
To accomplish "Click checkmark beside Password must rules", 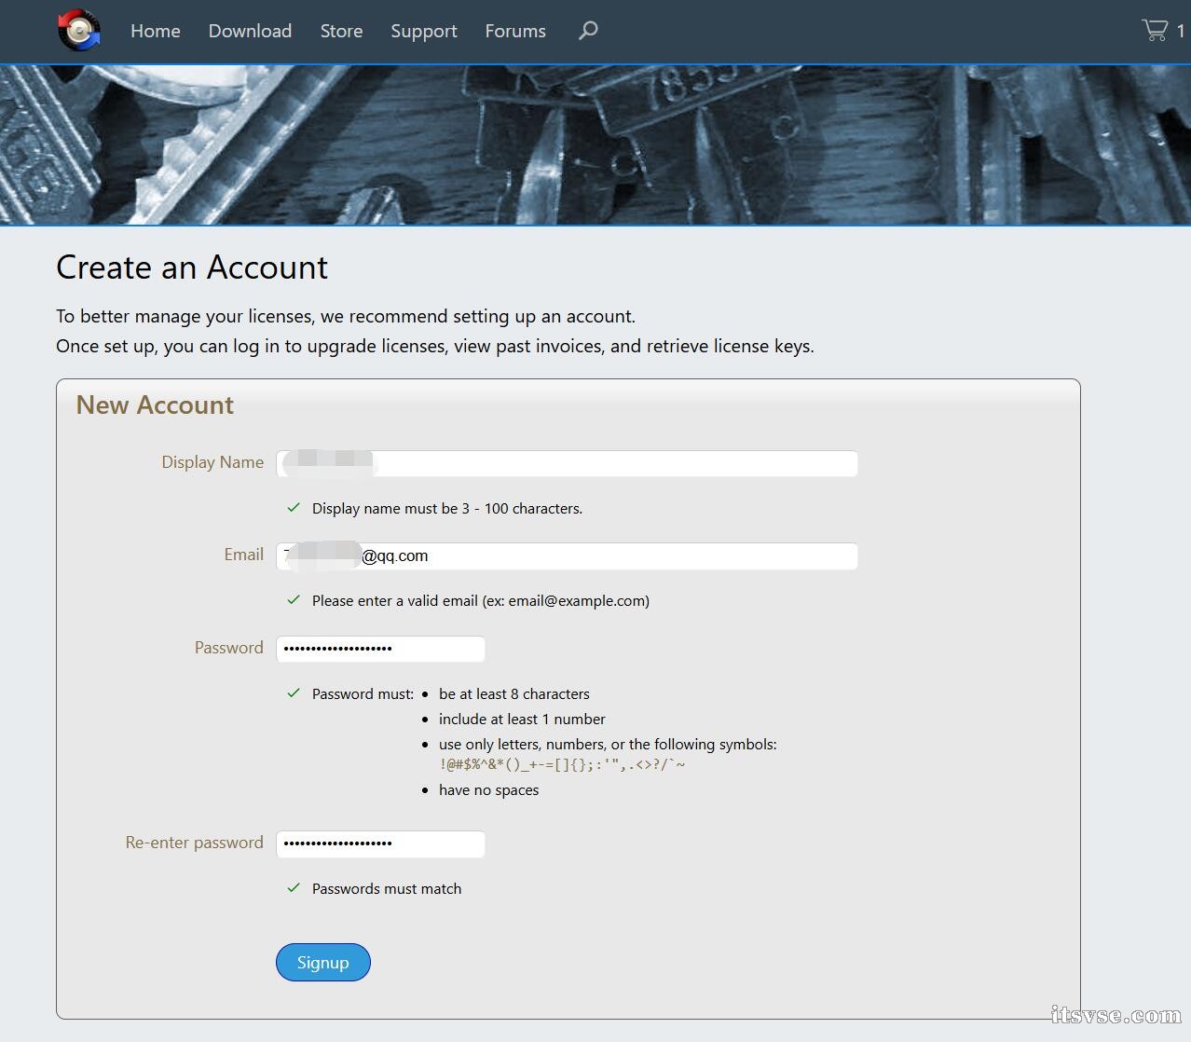I will tap(294, 693).
